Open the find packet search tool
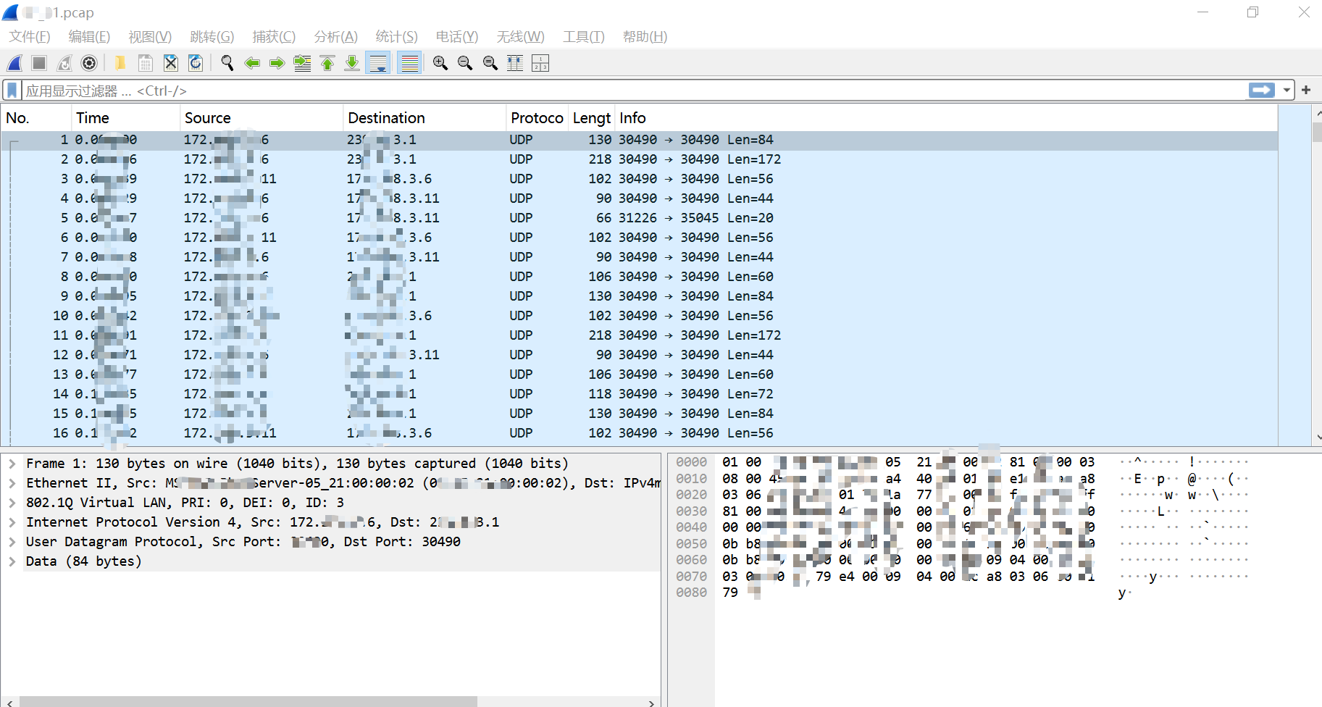This screenshot has width=1322, height=707. point(227,64)
